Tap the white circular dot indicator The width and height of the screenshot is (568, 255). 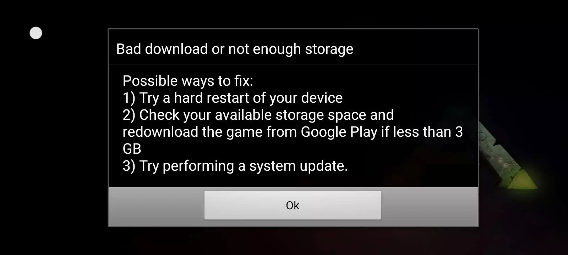pyautogui.click(x=36, y=33)
